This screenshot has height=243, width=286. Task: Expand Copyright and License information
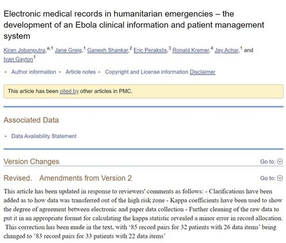[147, 72]
